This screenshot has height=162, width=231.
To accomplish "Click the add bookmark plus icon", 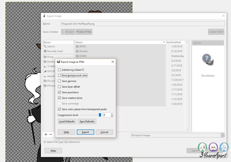I will [x=46, y=134].
